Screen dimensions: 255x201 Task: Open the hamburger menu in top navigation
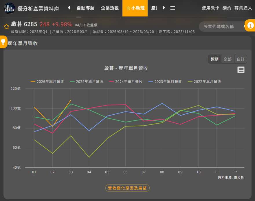point(173,8)
